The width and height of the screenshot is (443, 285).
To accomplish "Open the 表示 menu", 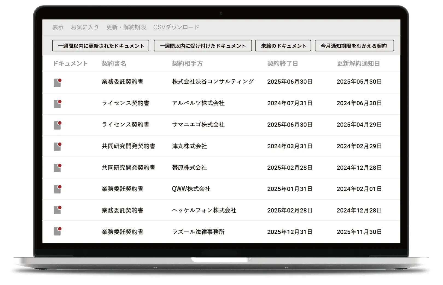I will pos(58,27).
